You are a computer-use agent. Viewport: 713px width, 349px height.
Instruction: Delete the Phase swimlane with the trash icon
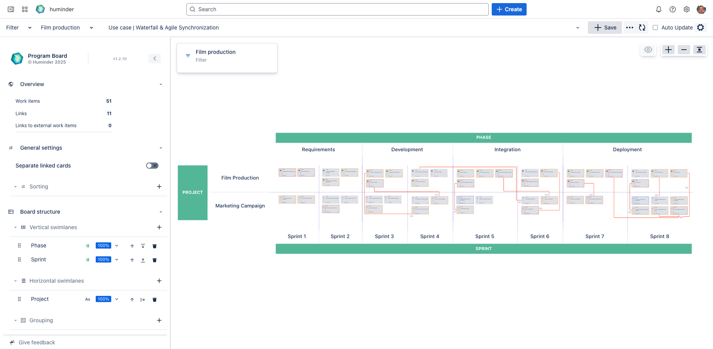tap(155, 245)
